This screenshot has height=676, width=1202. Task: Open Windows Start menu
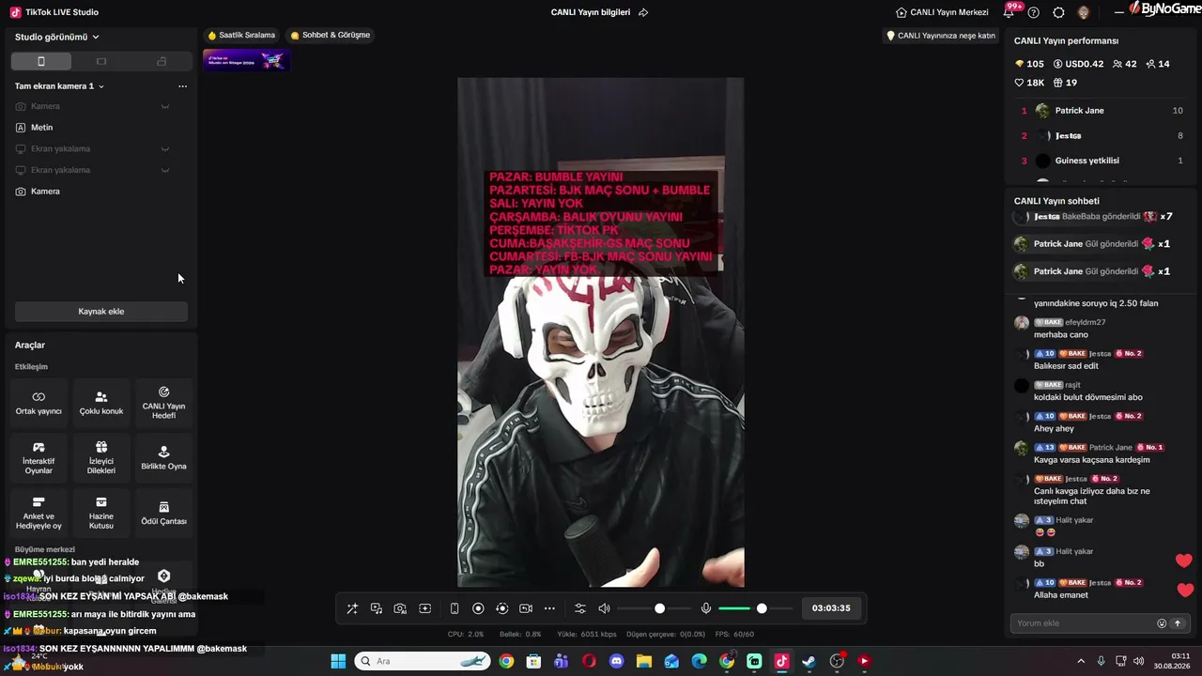tap(338, 661)
